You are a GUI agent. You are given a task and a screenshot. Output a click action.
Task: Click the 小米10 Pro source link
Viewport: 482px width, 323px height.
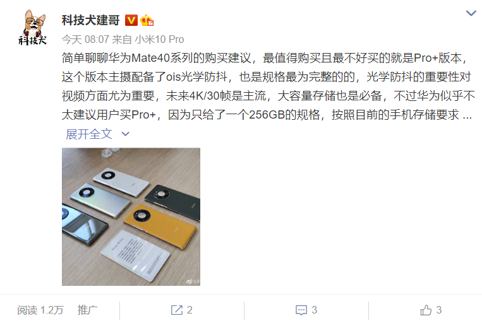click(159, 39)
